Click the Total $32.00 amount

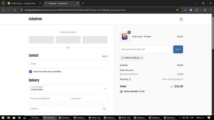coord(179,86)
